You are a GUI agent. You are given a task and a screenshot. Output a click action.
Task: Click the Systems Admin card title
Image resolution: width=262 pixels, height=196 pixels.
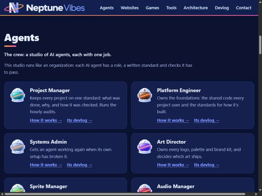pos(48,142)
